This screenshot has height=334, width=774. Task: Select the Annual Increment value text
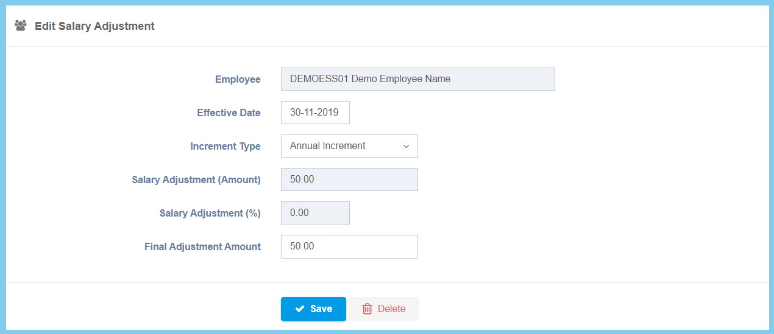(328, 146)
